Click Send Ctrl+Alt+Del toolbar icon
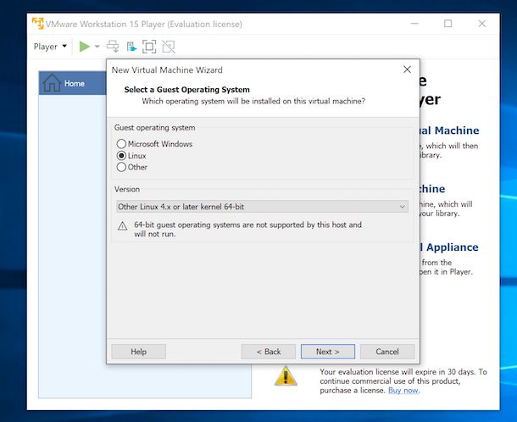The image size is (517, 422). pos(113,47)
